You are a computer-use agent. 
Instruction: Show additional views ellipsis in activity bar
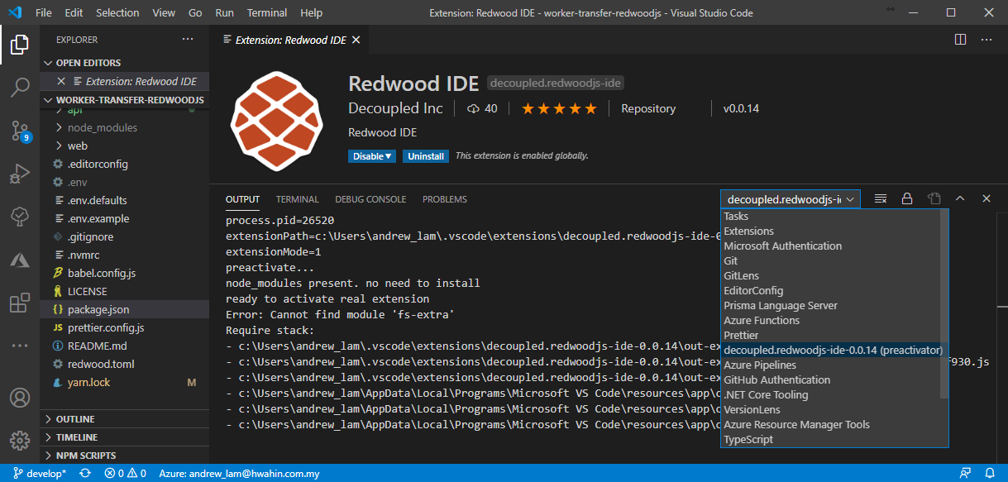point(20,346)
